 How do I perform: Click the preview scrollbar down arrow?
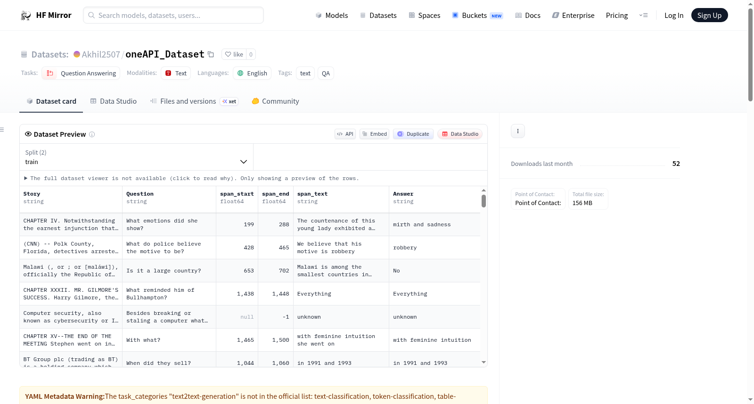click(x=484, y=363)
